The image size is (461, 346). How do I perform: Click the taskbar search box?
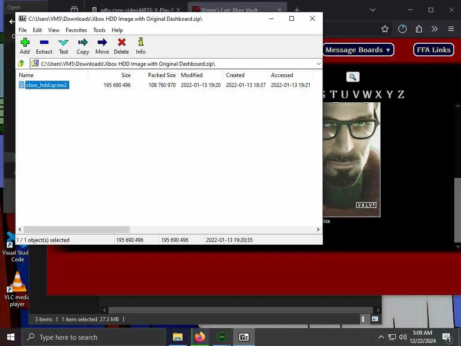coord(94,337)
